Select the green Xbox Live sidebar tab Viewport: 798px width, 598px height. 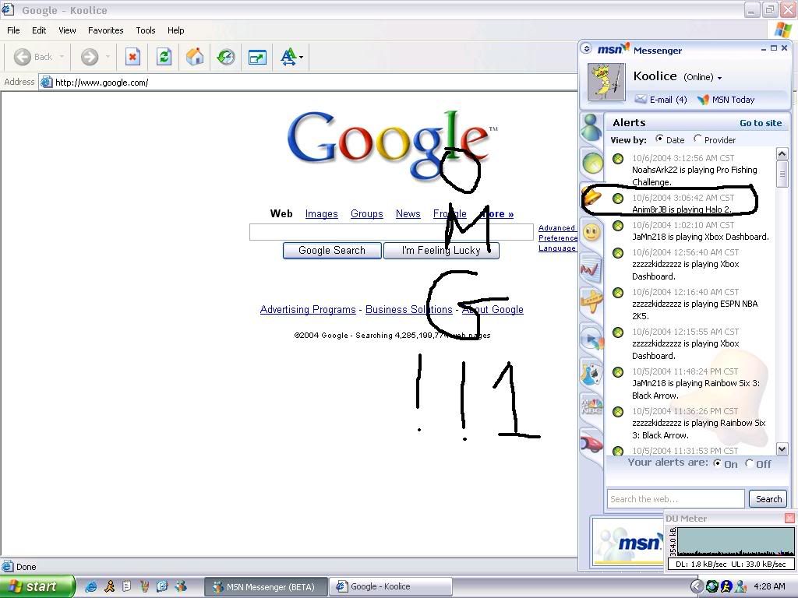[592, 164]
